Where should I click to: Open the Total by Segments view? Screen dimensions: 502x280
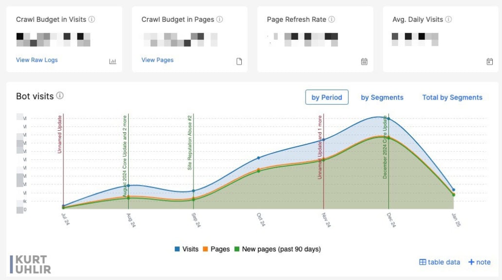coord(452,97)
